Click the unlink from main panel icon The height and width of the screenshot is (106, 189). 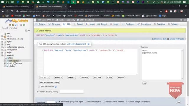tap(29, 31)
